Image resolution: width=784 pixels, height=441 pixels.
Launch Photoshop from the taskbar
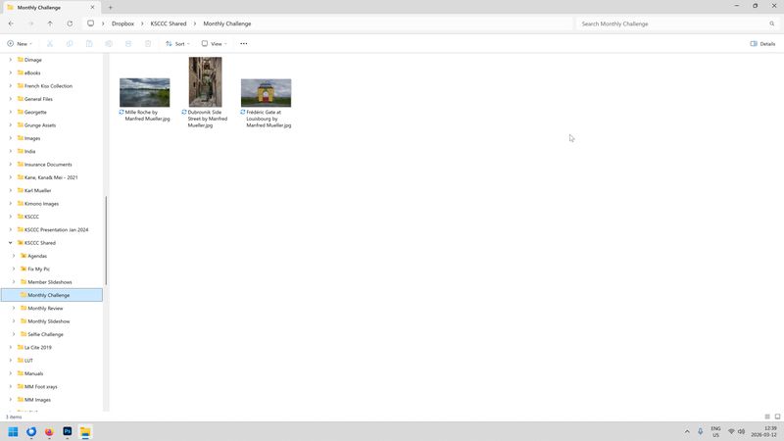[x=68, y=431]
